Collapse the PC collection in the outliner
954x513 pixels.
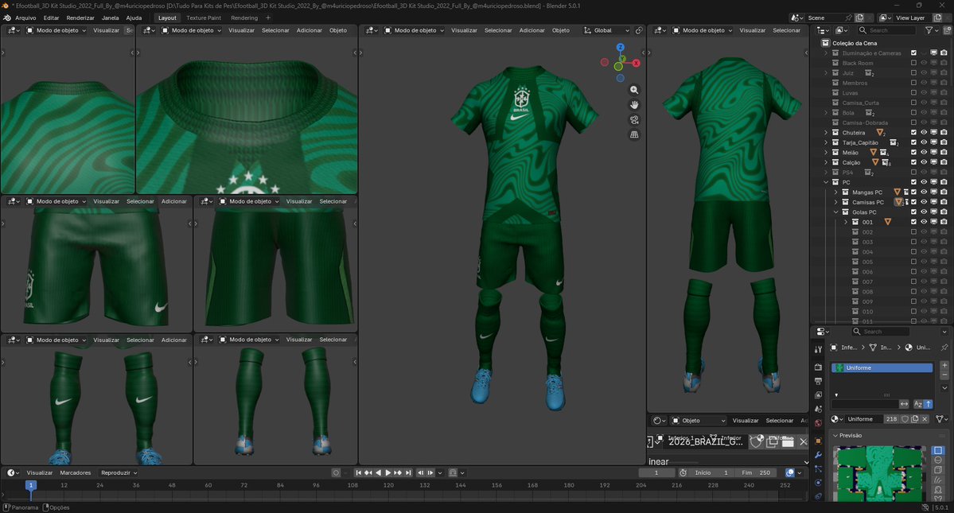(826, 182)
